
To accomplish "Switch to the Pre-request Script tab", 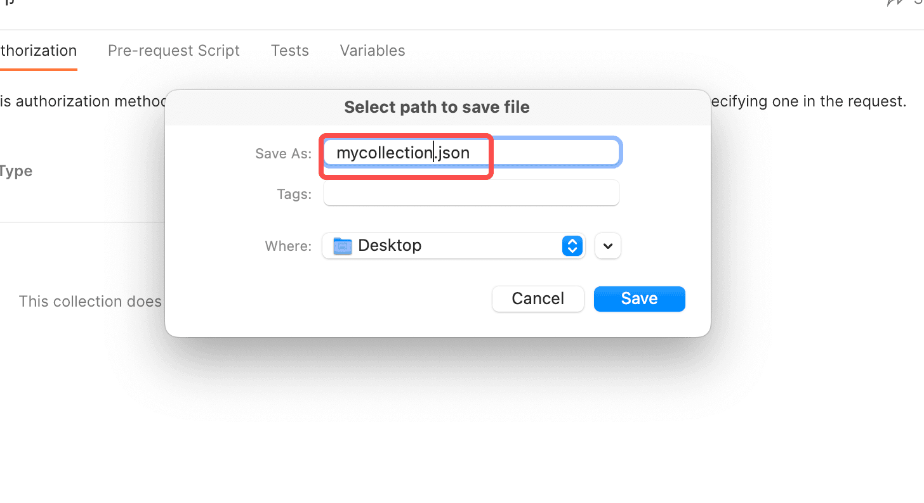I will (174, 51).
